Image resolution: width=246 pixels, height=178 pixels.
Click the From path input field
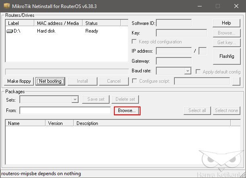(65, 110)
